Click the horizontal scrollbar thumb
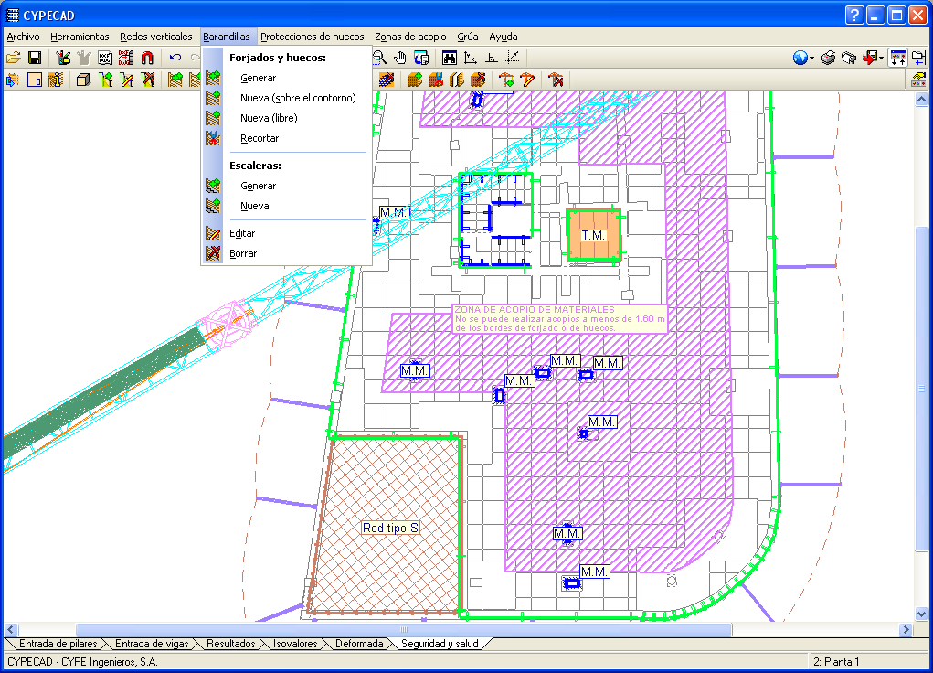The image size is (933, 673). 404,629
